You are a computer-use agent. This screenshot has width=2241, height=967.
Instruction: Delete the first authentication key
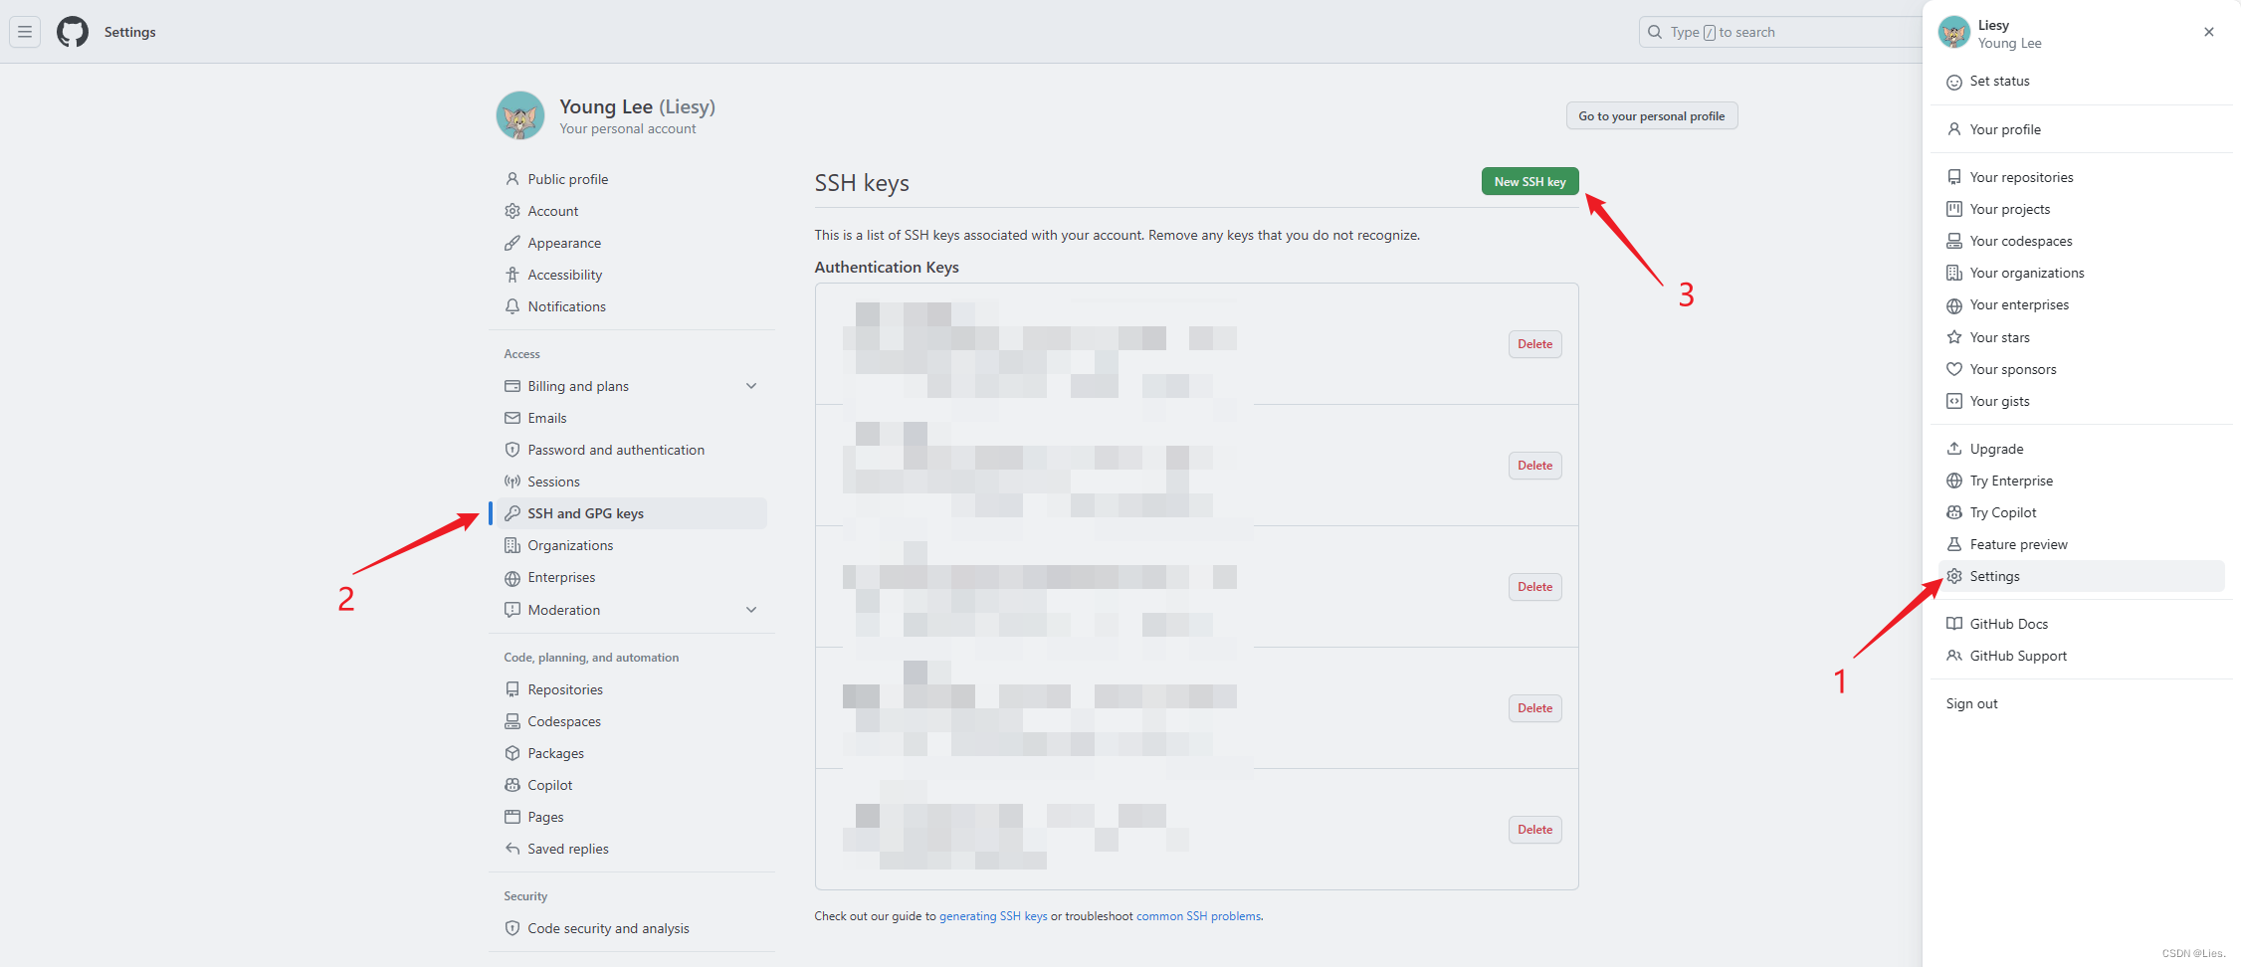pyautogui.click(x=1535, y=344)
